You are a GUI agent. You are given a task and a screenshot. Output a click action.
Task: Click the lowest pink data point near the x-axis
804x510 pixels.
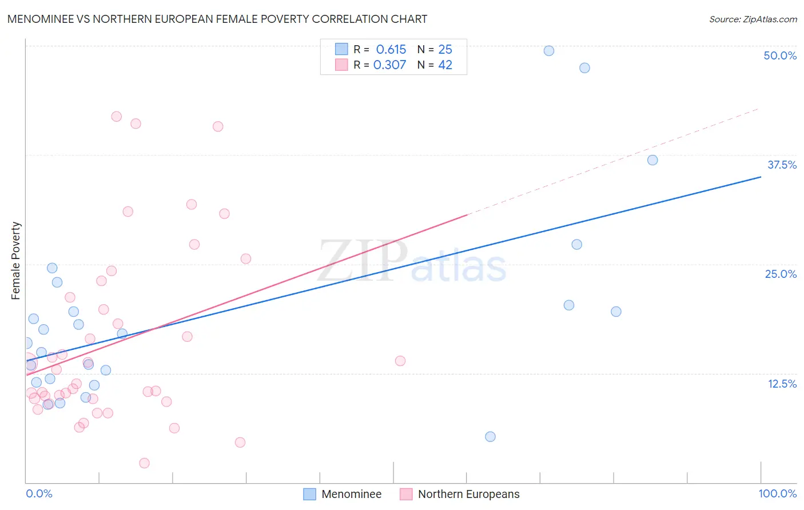(144, 463)
